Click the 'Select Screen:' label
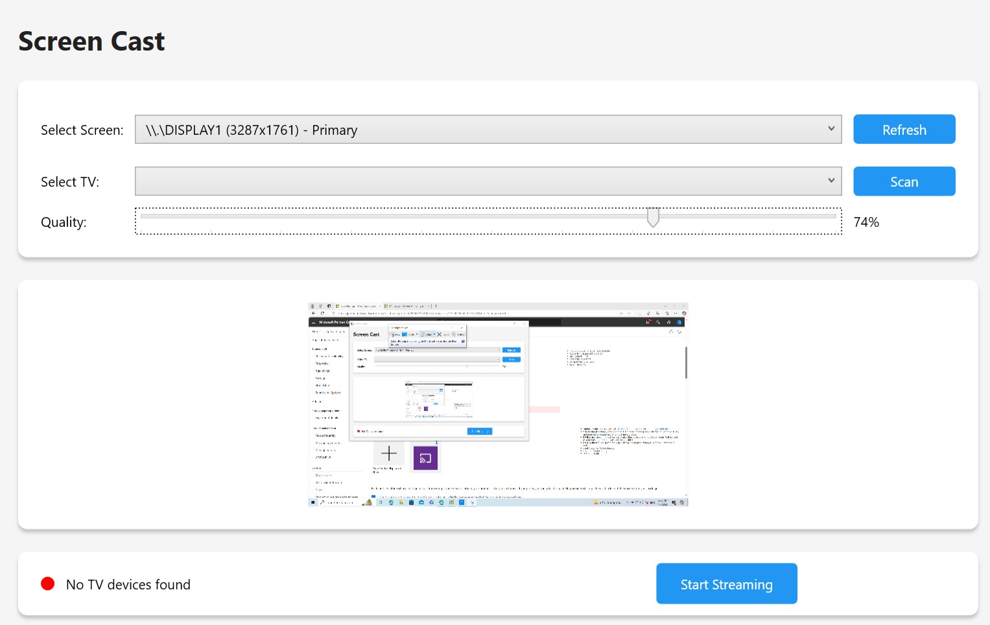This screenshot has width=990, height=625. [x=82, y=130]
